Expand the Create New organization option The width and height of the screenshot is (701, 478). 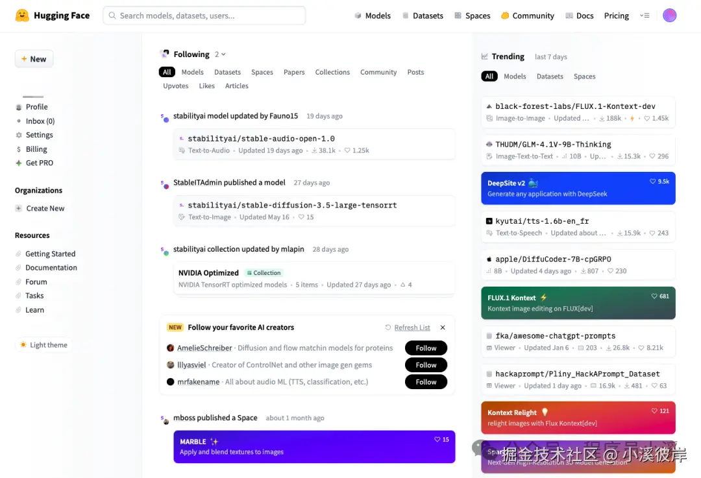pyautogui.click(x=40, y=208)
